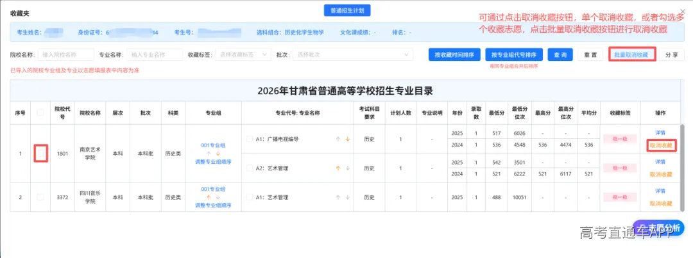Click 取消收藏 for A1：广播电视编导
The image size is (693, 258).
(660, 145)
